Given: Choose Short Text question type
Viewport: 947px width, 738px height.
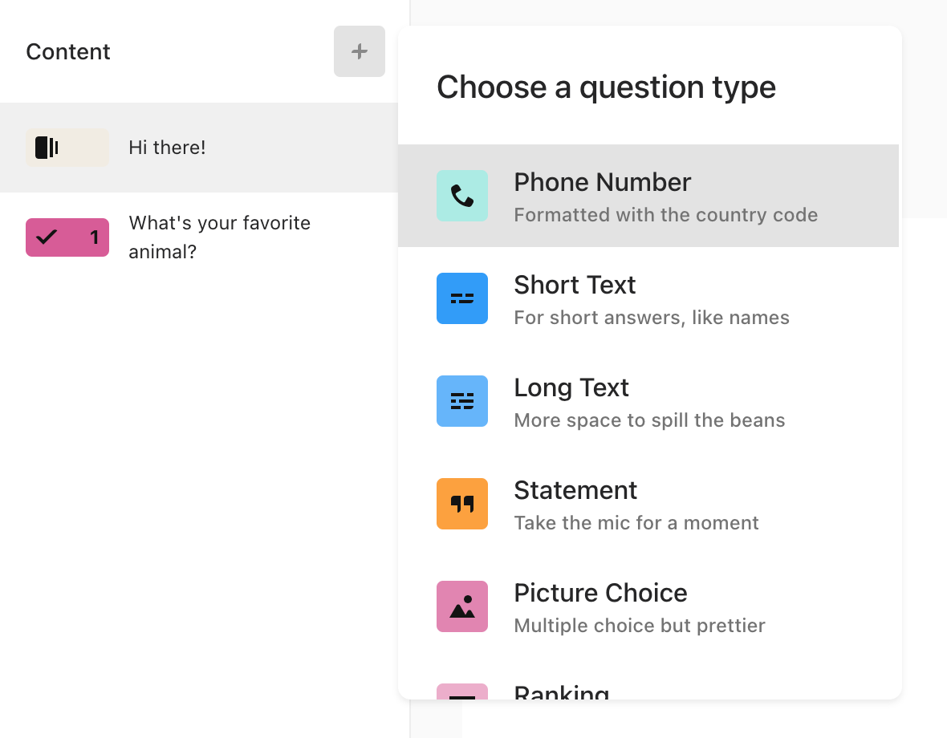Looking at the screenshot, I should tap(648, 298).
